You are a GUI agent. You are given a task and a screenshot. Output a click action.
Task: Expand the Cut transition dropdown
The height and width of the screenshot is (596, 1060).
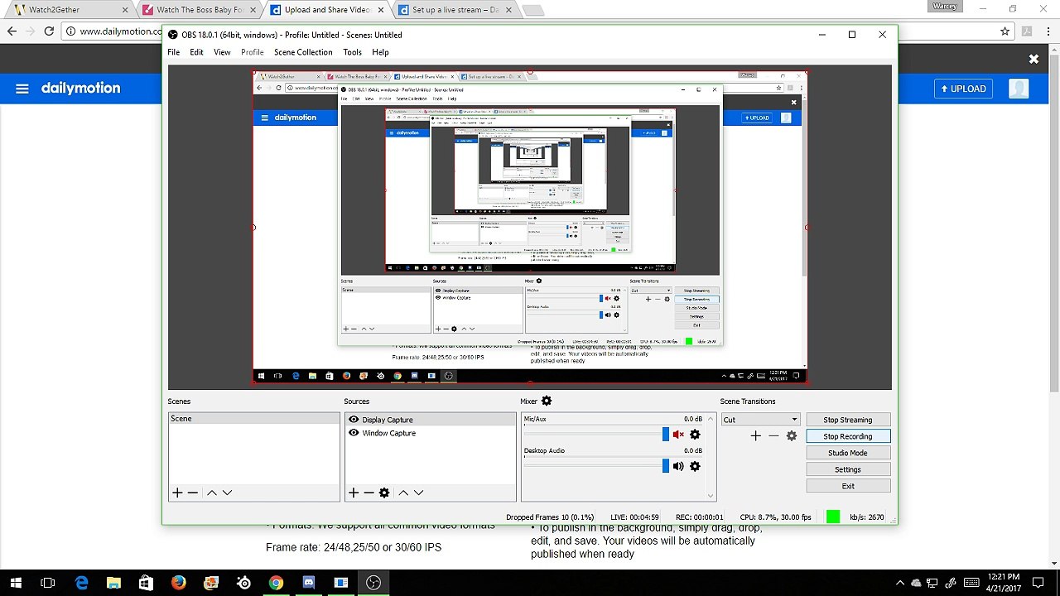pyautogui.click(x=760, y=420)
